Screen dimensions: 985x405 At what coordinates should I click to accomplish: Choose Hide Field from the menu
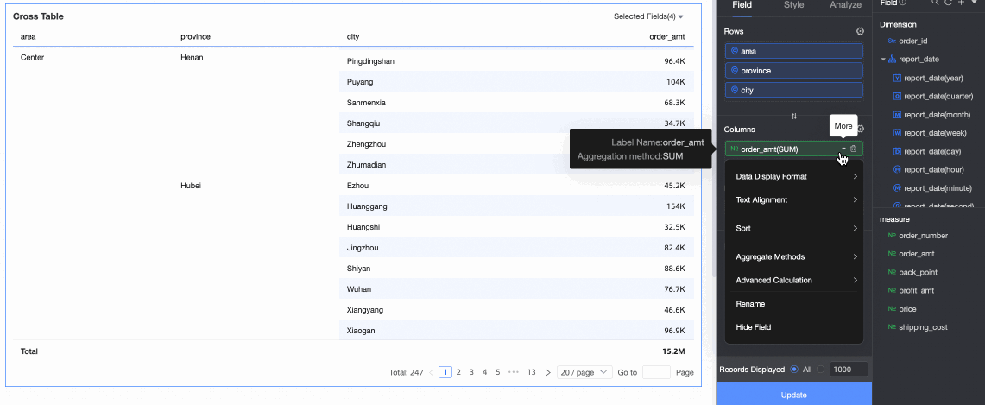pyautogui.click(x=753, y=327)
